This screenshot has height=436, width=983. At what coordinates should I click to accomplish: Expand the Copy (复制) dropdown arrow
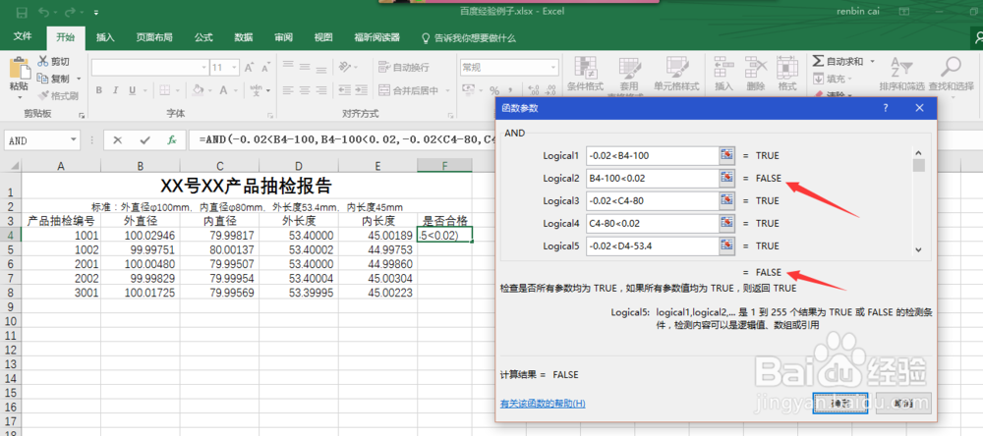79,79
